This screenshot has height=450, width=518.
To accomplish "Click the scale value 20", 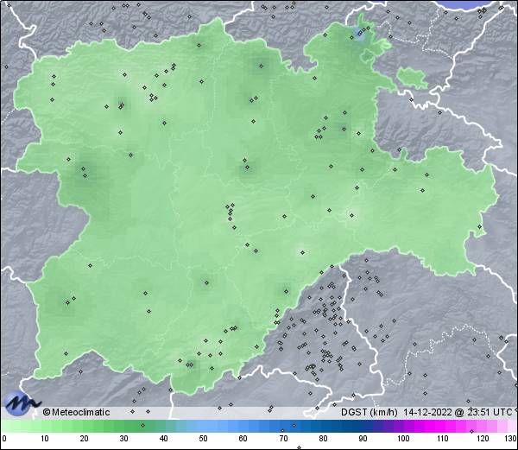I will coord(85,439).
